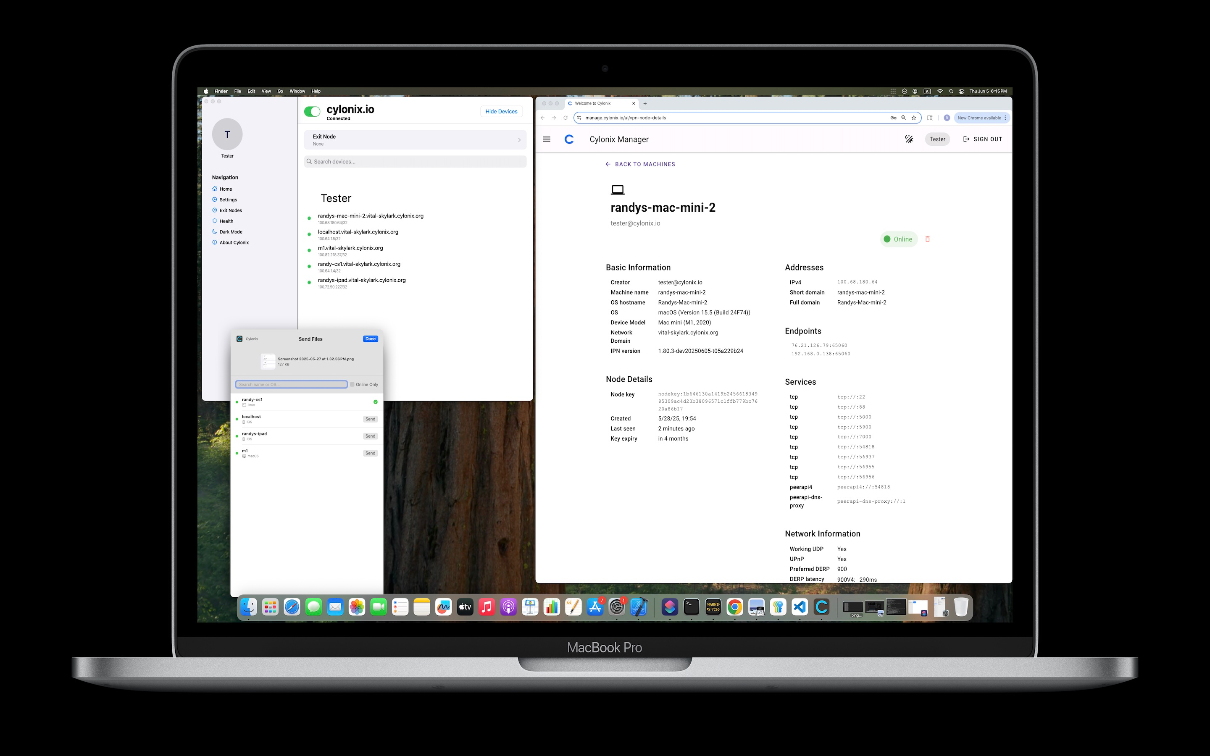Open the Shortcuts app from the Dock
1210x756 pixels.
click(x=670, y=607)
